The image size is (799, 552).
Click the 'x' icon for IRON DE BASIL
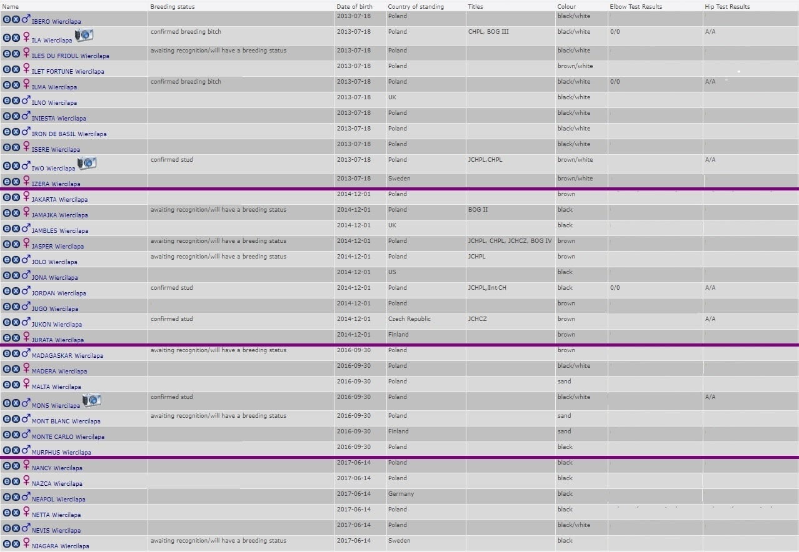[16, 131]
